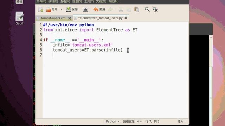Open the 帮助(H) menu
The width and height of the screenshot is (225, 126).
(x=113, y=1)
